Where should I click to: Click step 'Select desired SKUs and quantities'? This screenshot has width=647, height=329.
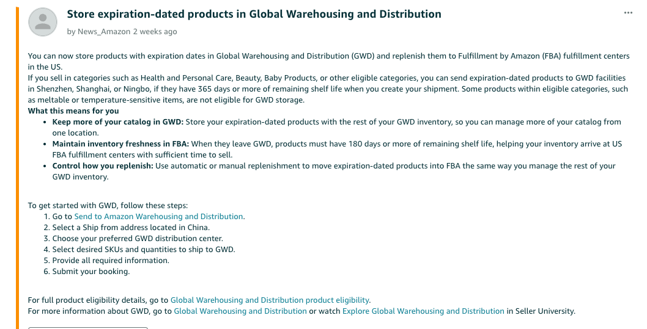[x=144, y=250]
